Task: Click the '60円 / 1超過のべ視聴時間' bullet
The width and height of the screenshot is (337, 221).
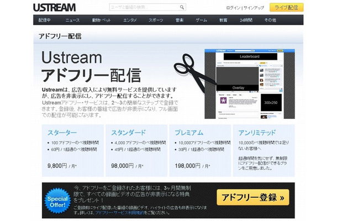Action: click(x=73, y=149)
